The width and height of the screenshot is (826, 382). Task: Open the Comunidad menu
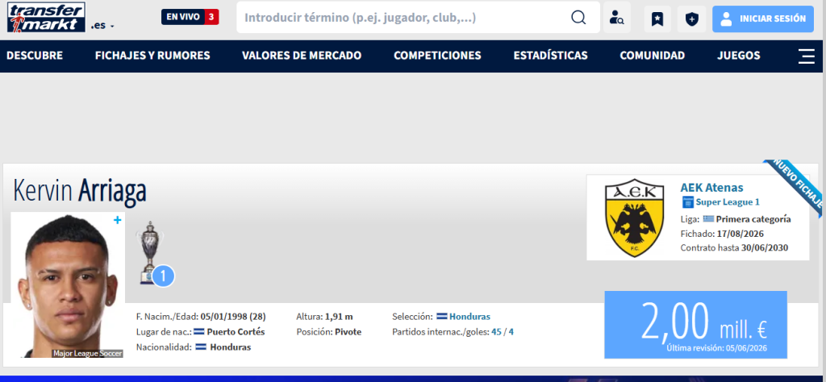pos(652,56)
